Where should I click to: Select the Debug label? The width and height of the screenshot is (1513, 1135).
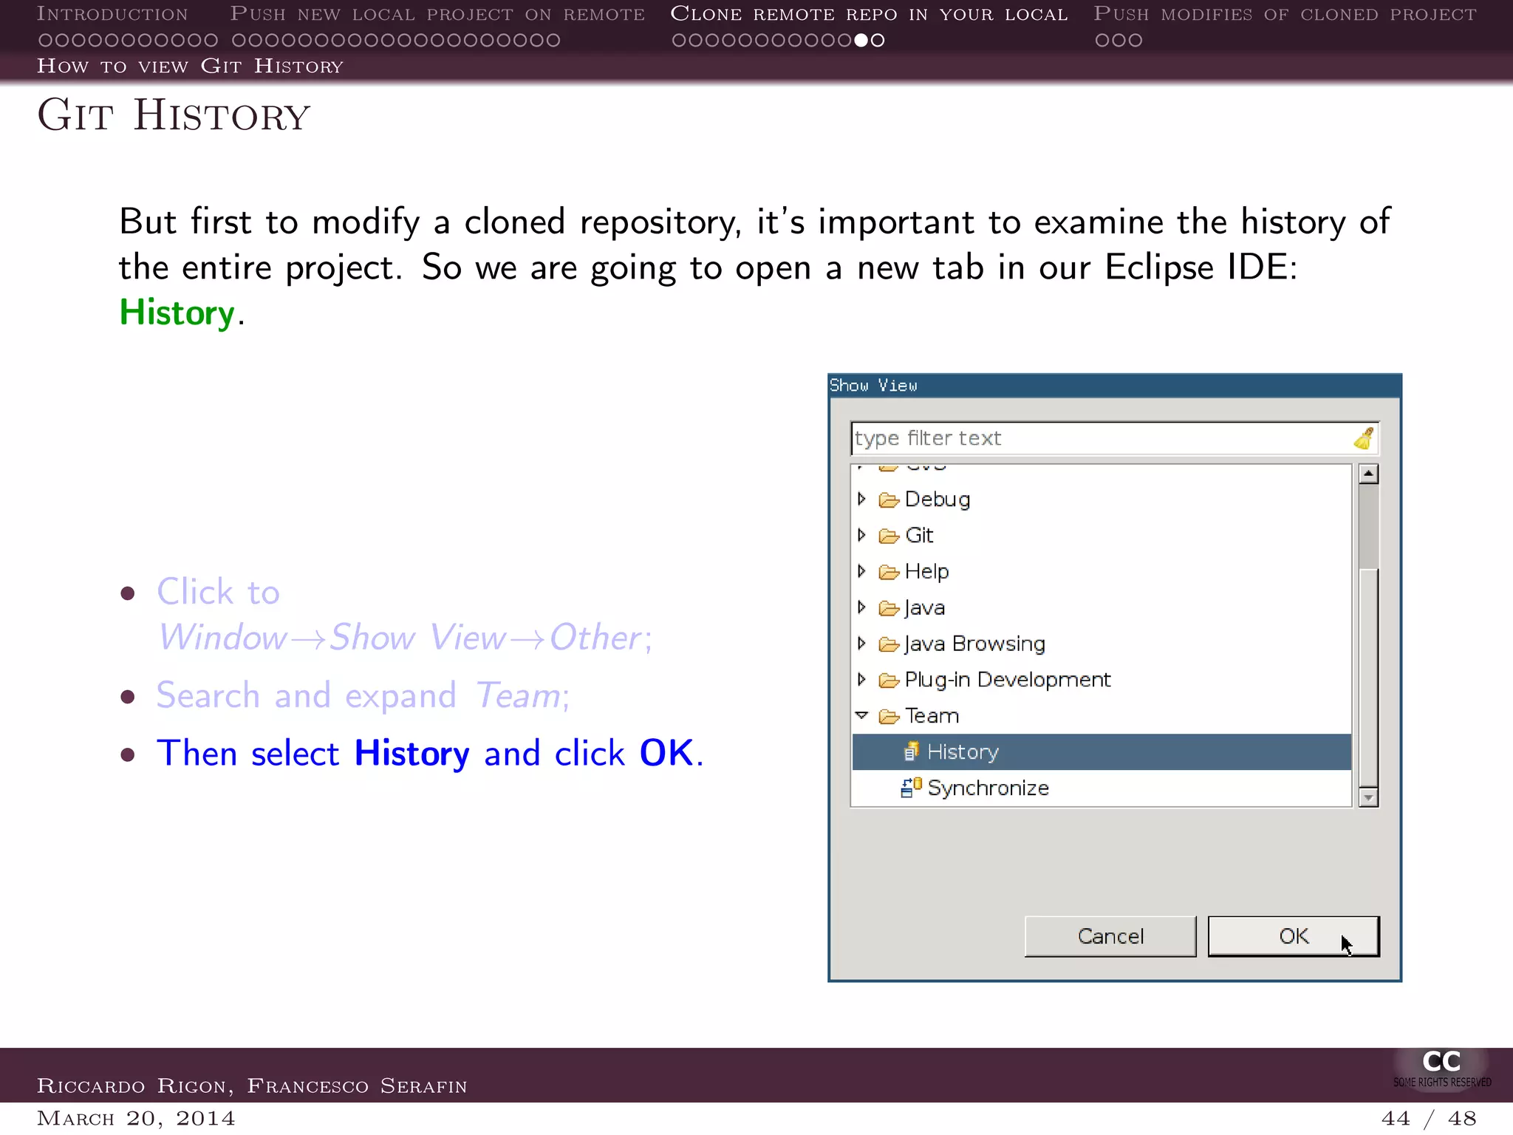[937, 500]
